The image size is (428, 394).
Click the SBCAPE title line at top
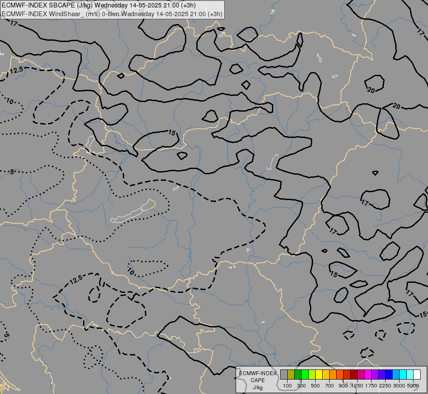[98, 5]
